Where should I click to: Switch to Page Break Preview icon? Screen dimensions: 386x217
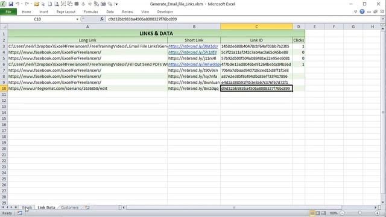tap(323, 213)
